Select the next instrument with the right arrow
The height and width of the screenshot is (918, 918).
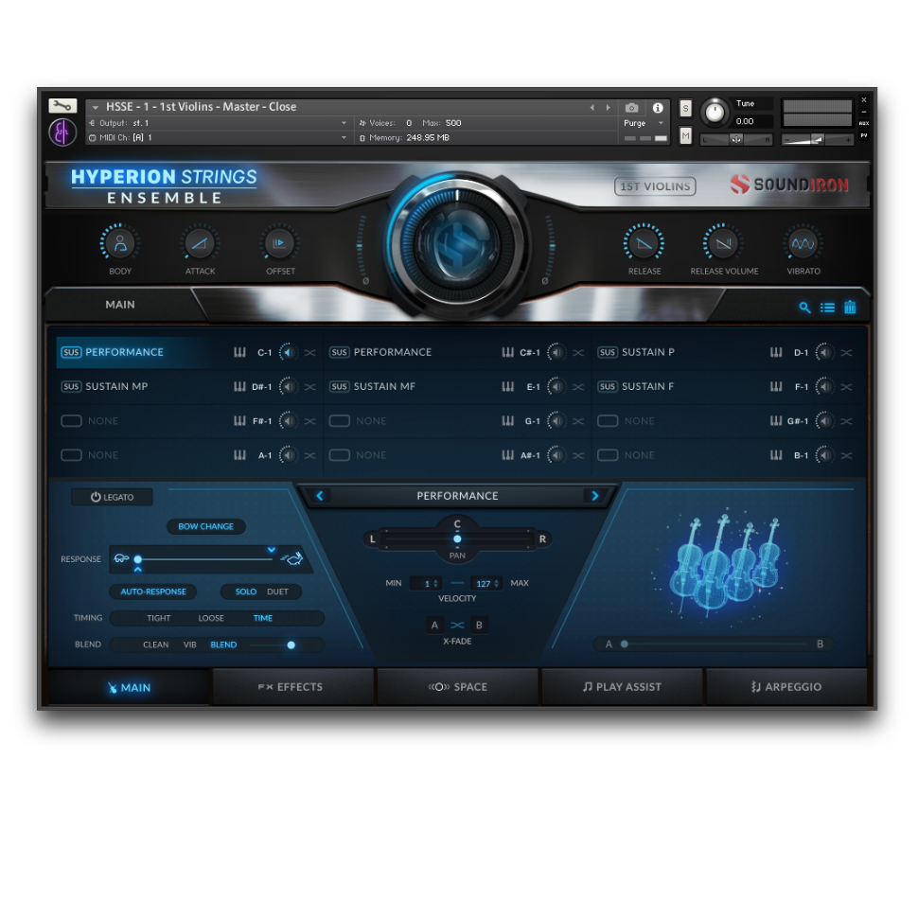(609, 108)
